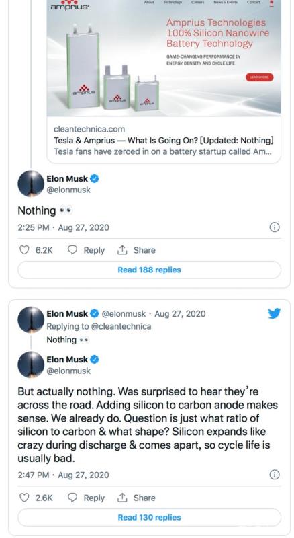
Task: Click the Amprius battery preview image
Action: [164, 58]
